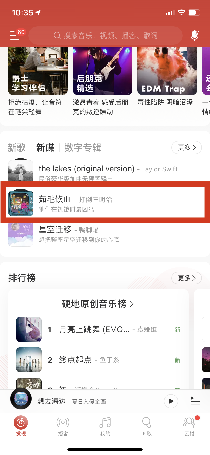Open the playlist queue icon
This screenshot has width=210, height=455.
195,401
